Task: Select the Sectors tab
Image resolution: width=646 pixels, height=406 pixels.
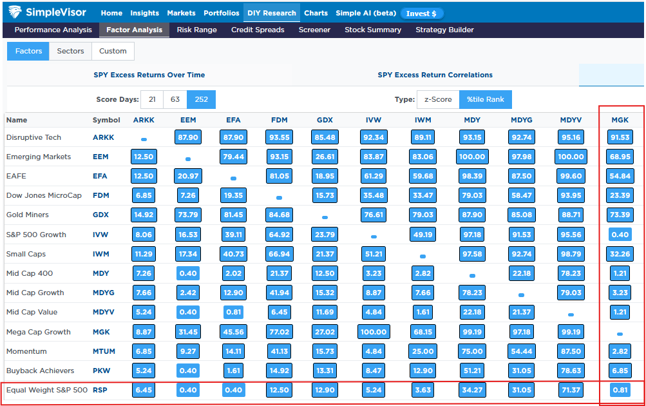Action: click(x=70, y=51)
